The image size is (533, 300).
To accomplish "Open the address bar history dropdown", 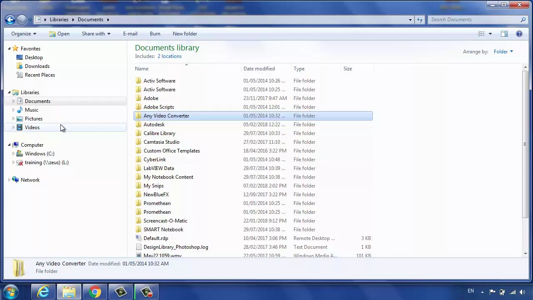I will tap(410, 20).
